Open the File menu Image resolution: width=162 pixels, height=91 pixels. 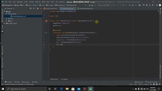(6, 2)
